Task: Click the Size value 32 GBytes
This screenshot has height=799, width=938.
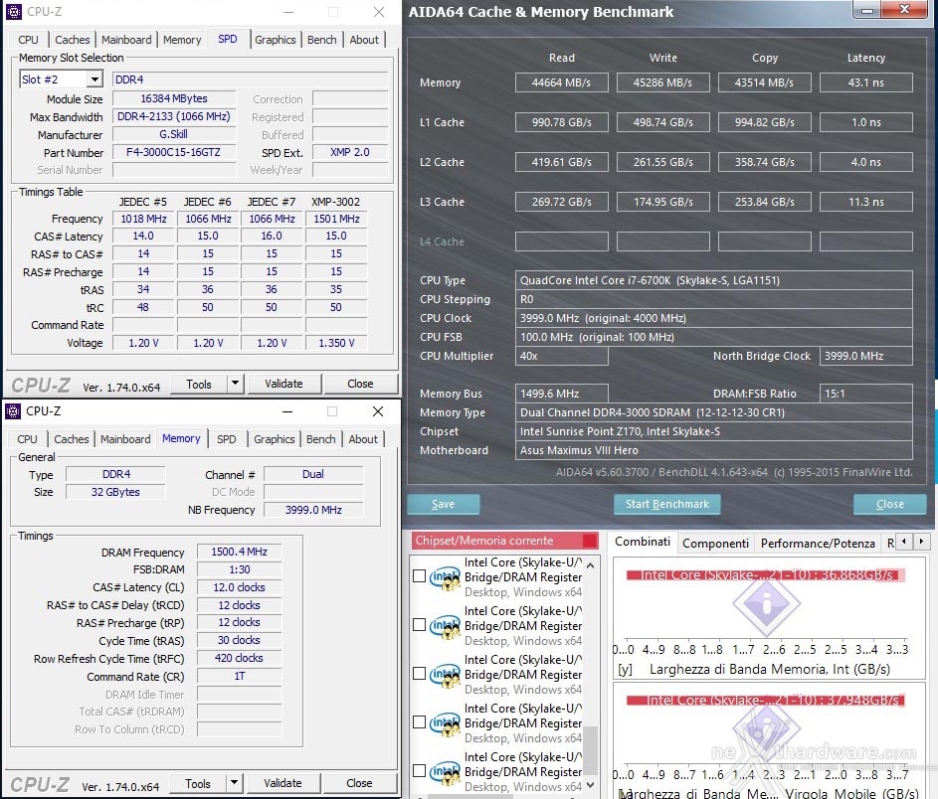Action: point(115,492)
